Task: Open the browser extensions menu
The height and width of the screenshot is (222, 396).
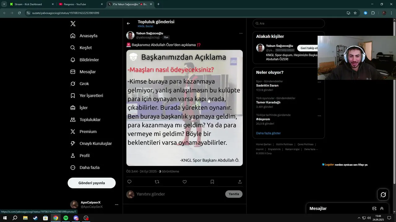Action: (373, 13)
